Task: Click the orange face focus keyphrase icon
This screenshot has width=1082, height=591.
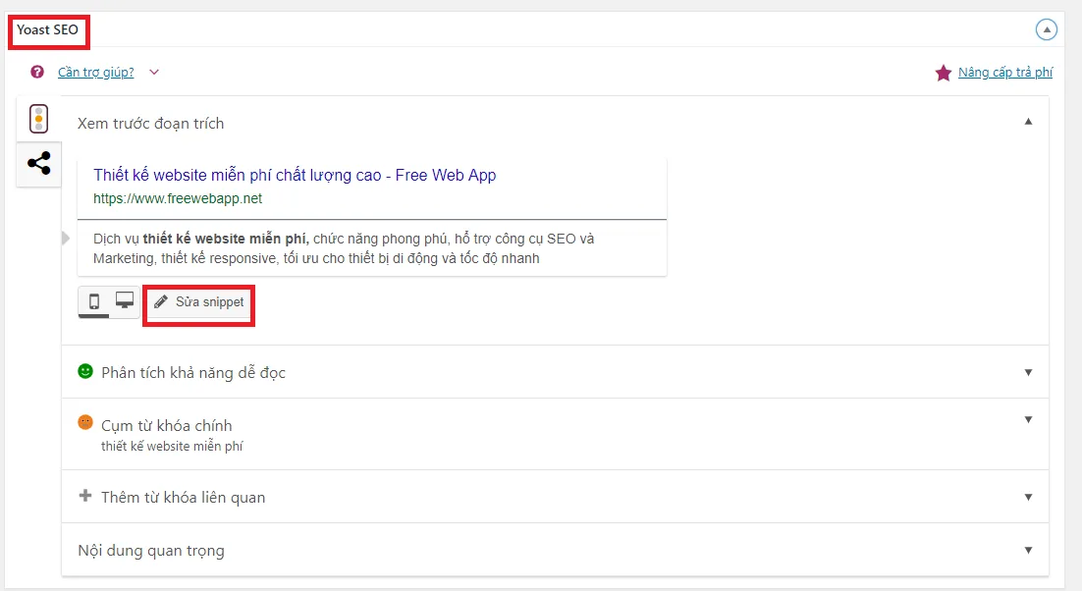Action: [x=84, y=422]
